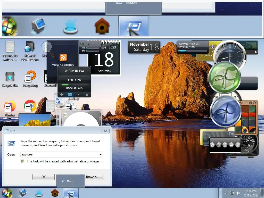Click the blue info icon on the yellow notification
The width and height of the screenshot is (264, 198).
pyautogui.click(x=212, y=47)
